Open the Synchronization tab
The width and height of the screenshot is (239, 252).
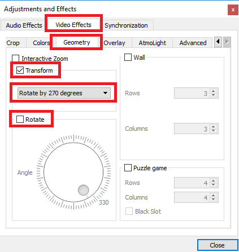[x=126, y=25]
